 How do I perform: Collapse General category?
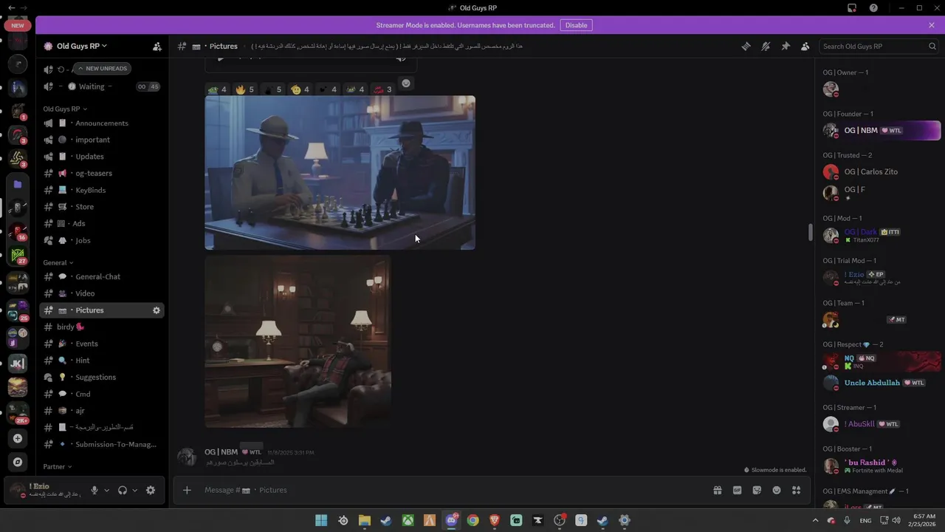58,262
